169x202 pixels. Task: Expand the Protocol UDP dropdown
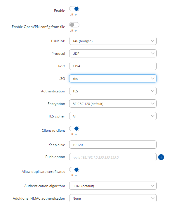click(x=113, y=53)
